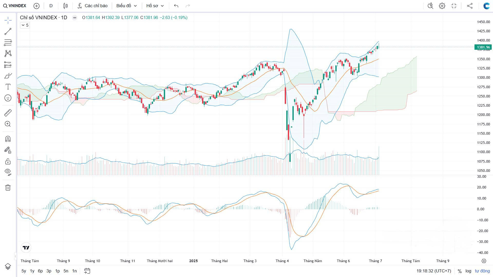Click the 1y time range button

click(x=32, y=271)
